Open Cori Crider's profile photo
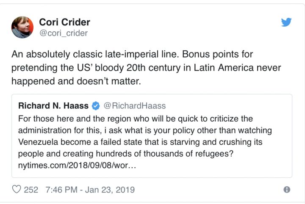The height and width of the screenshot is (204, 305). pos(23,28)
